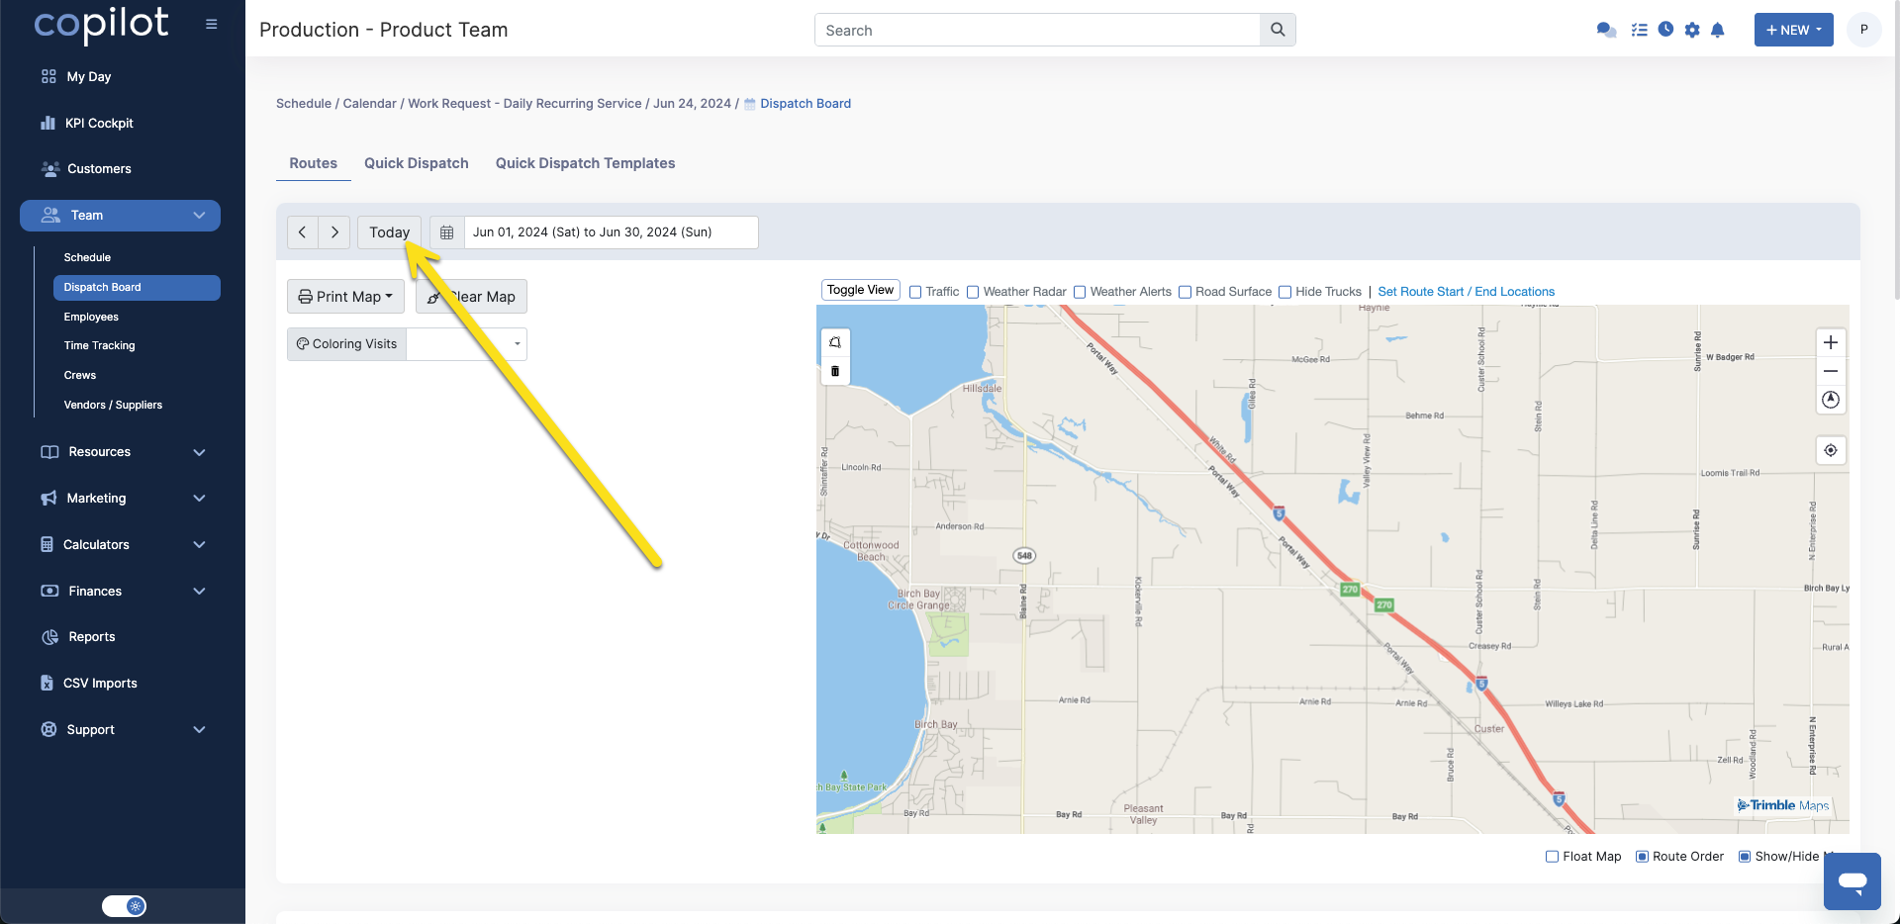The height and width of the screenshot is (924, 1900).
Task: Click Schedule in the breadcrumb
Action: (304, 103)
